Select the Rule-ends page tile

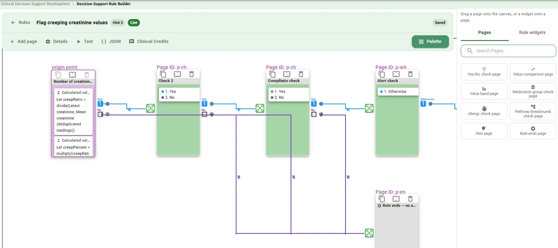pos(533,131)
